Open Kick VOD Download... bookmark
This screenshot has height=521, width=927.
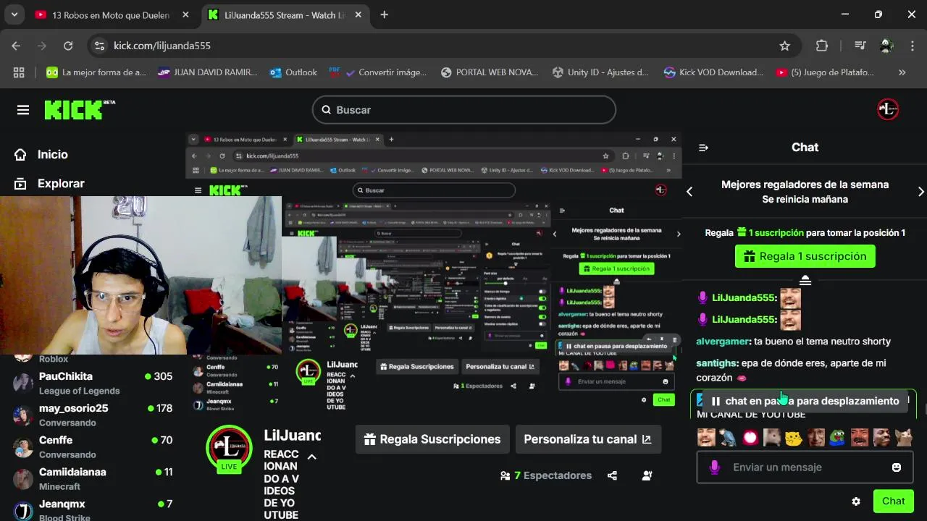point(713,72)
